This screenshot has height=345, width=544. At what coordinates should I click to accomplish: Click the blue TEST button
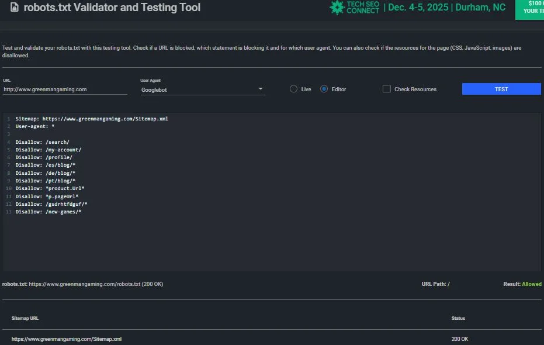[x=501, y=89]
